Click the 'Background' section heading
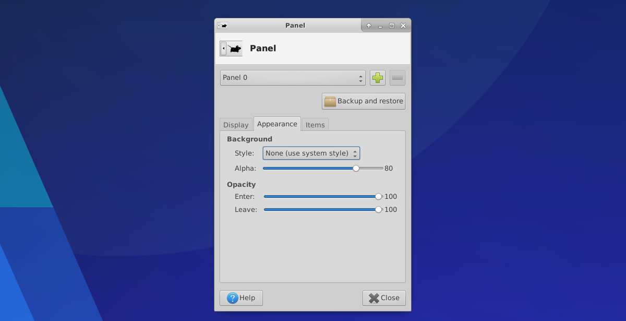Image resolution: width=626 pixels, height=321 pixels. (x=249, y=139)
